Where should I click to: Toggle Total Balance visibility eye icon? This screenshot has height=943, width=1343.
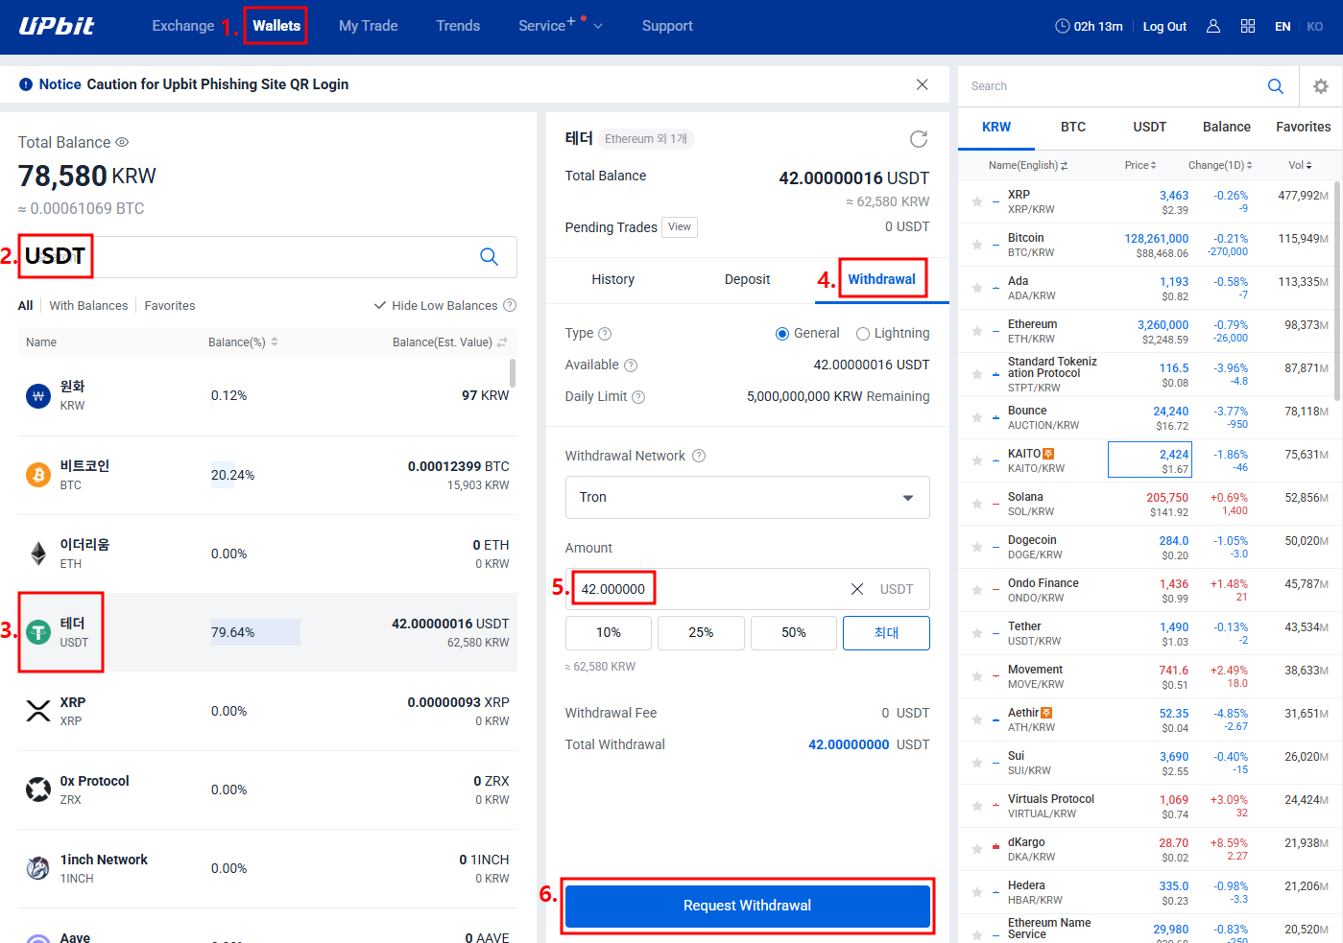[122, 142]
